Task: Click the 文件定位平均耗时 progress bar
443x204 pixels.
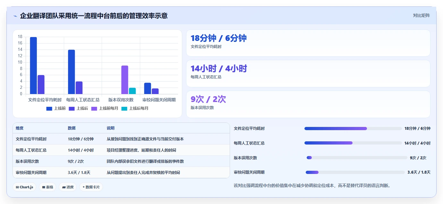Action: point(353,129)
